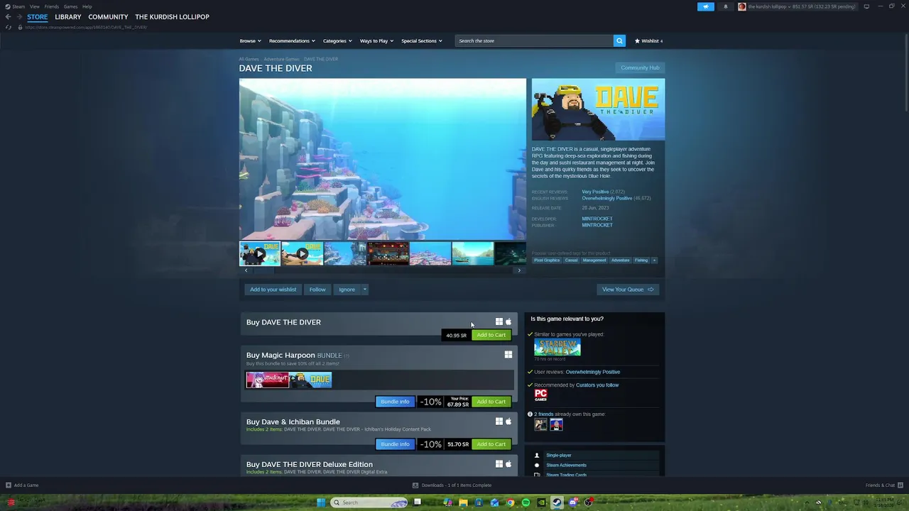
Task: Open the Windows Start button
Action: [321, 502]
